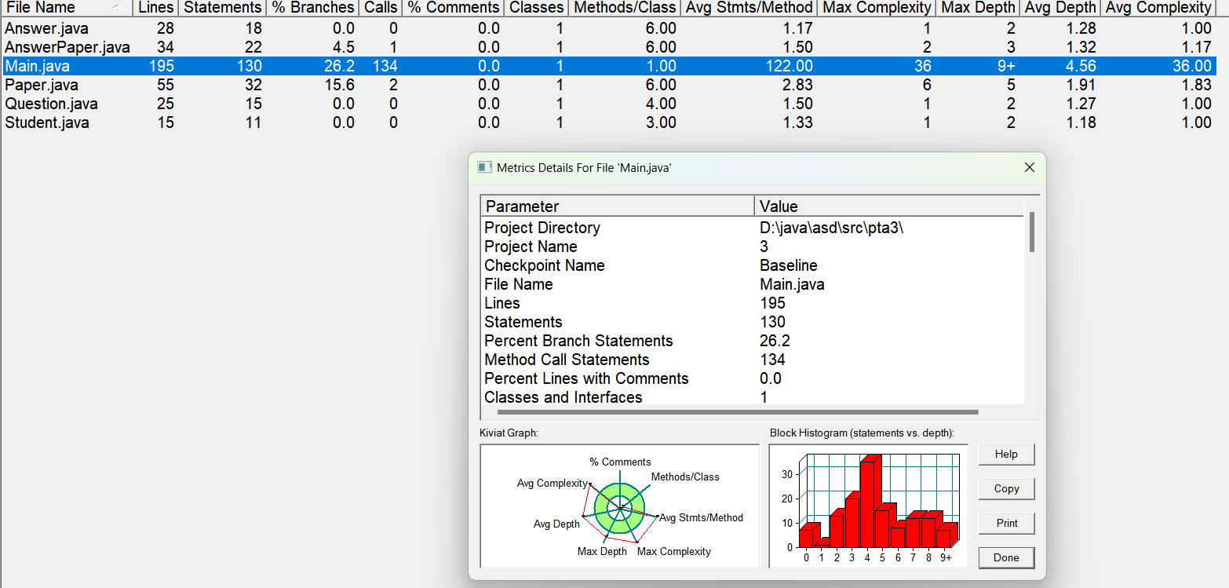Sort by the Lines column header
Viewport: 1229px width, 588px height.
coord(155,8)
